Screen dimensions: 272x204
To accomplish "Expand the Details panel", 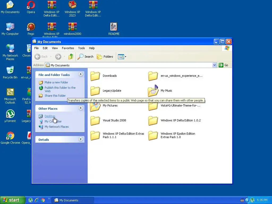I will tap(80, 139).
